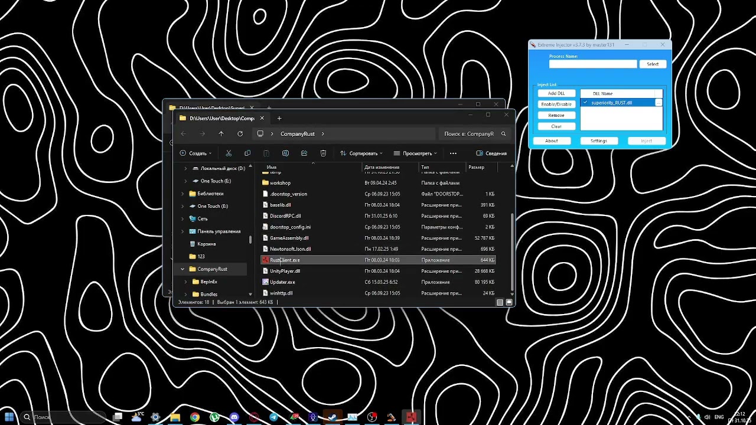Collapse the CompanyRust tree node
The height and width of the screenshot is (425, 756).
click(183, 269)
